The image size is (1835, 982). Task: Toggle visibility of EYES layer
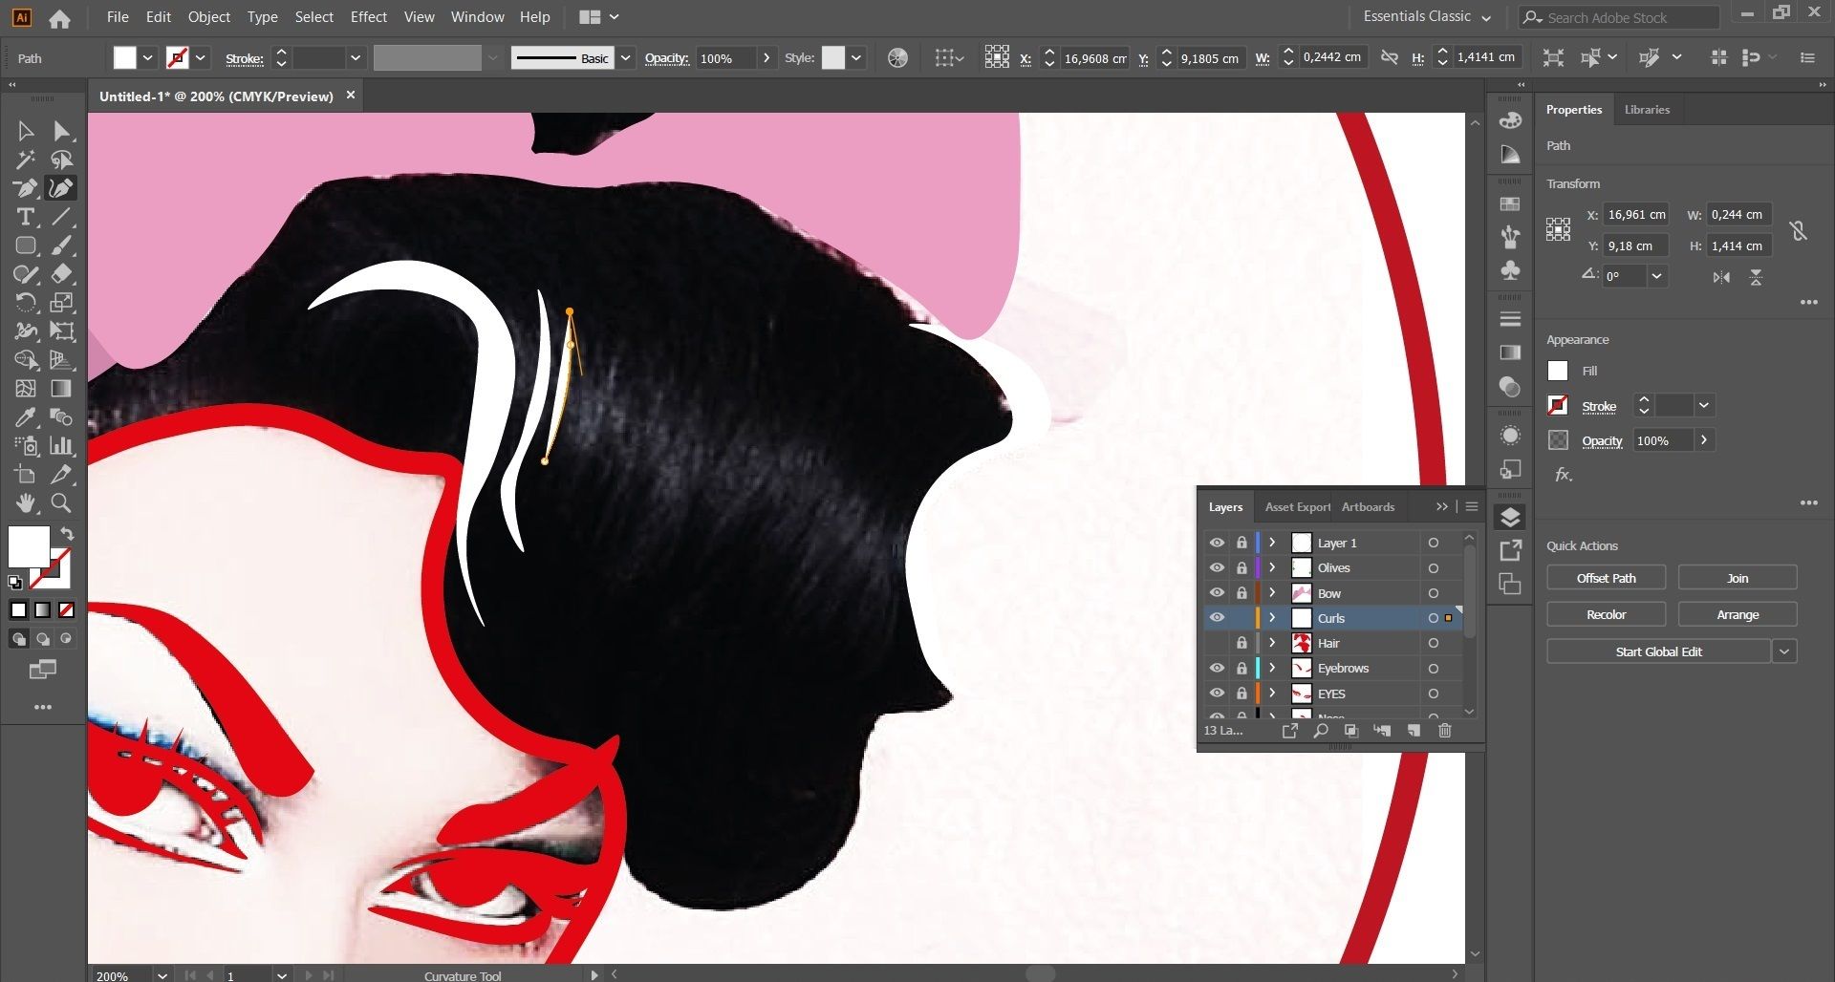pos(1217,693)
